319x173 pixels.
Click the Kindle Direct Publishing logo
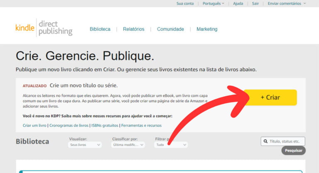tap(44, 28)
